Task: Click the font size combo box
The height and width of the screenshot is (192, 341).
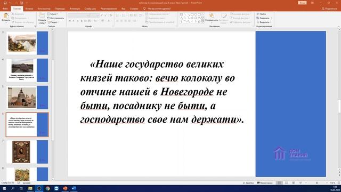Action: click(95, 15)
